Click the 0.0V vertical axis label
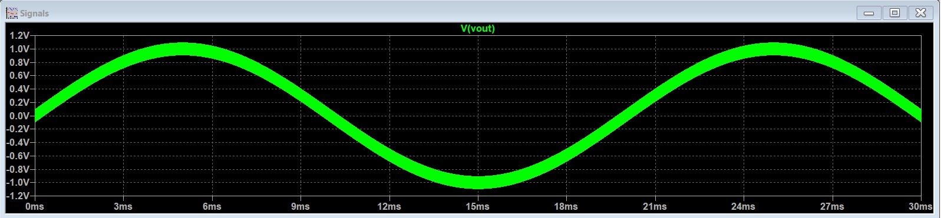The width and height of the screenshot is (941, 218). pyautogui.click(x=19, y=116)
